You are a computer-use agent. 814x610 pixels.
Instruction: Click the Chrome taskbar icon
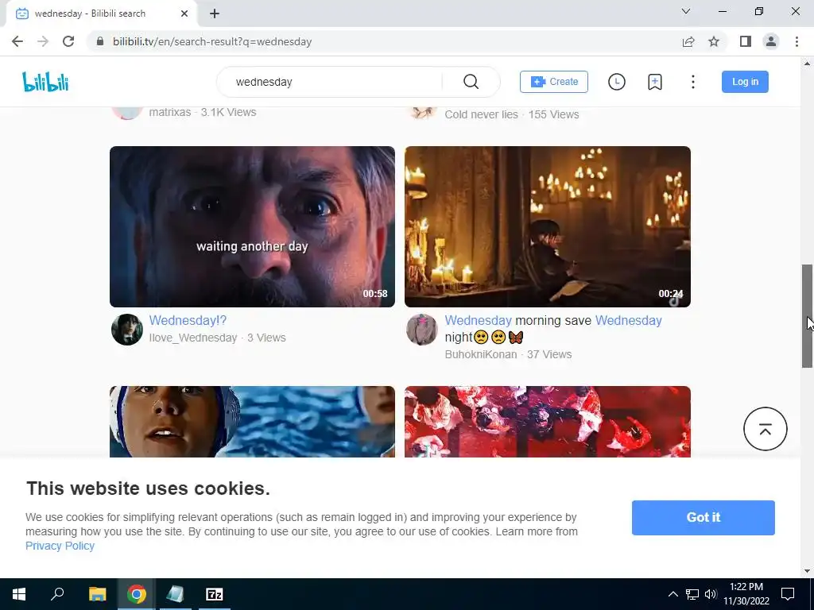coord(137,594)
